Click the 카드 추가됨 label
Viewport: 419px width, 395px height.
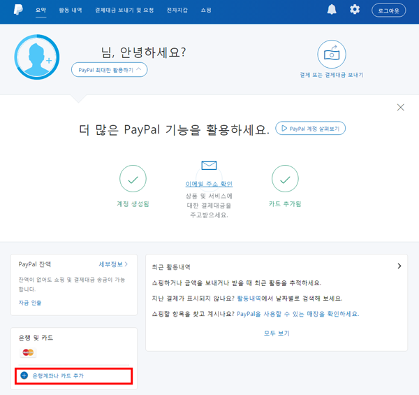[285, 204]
